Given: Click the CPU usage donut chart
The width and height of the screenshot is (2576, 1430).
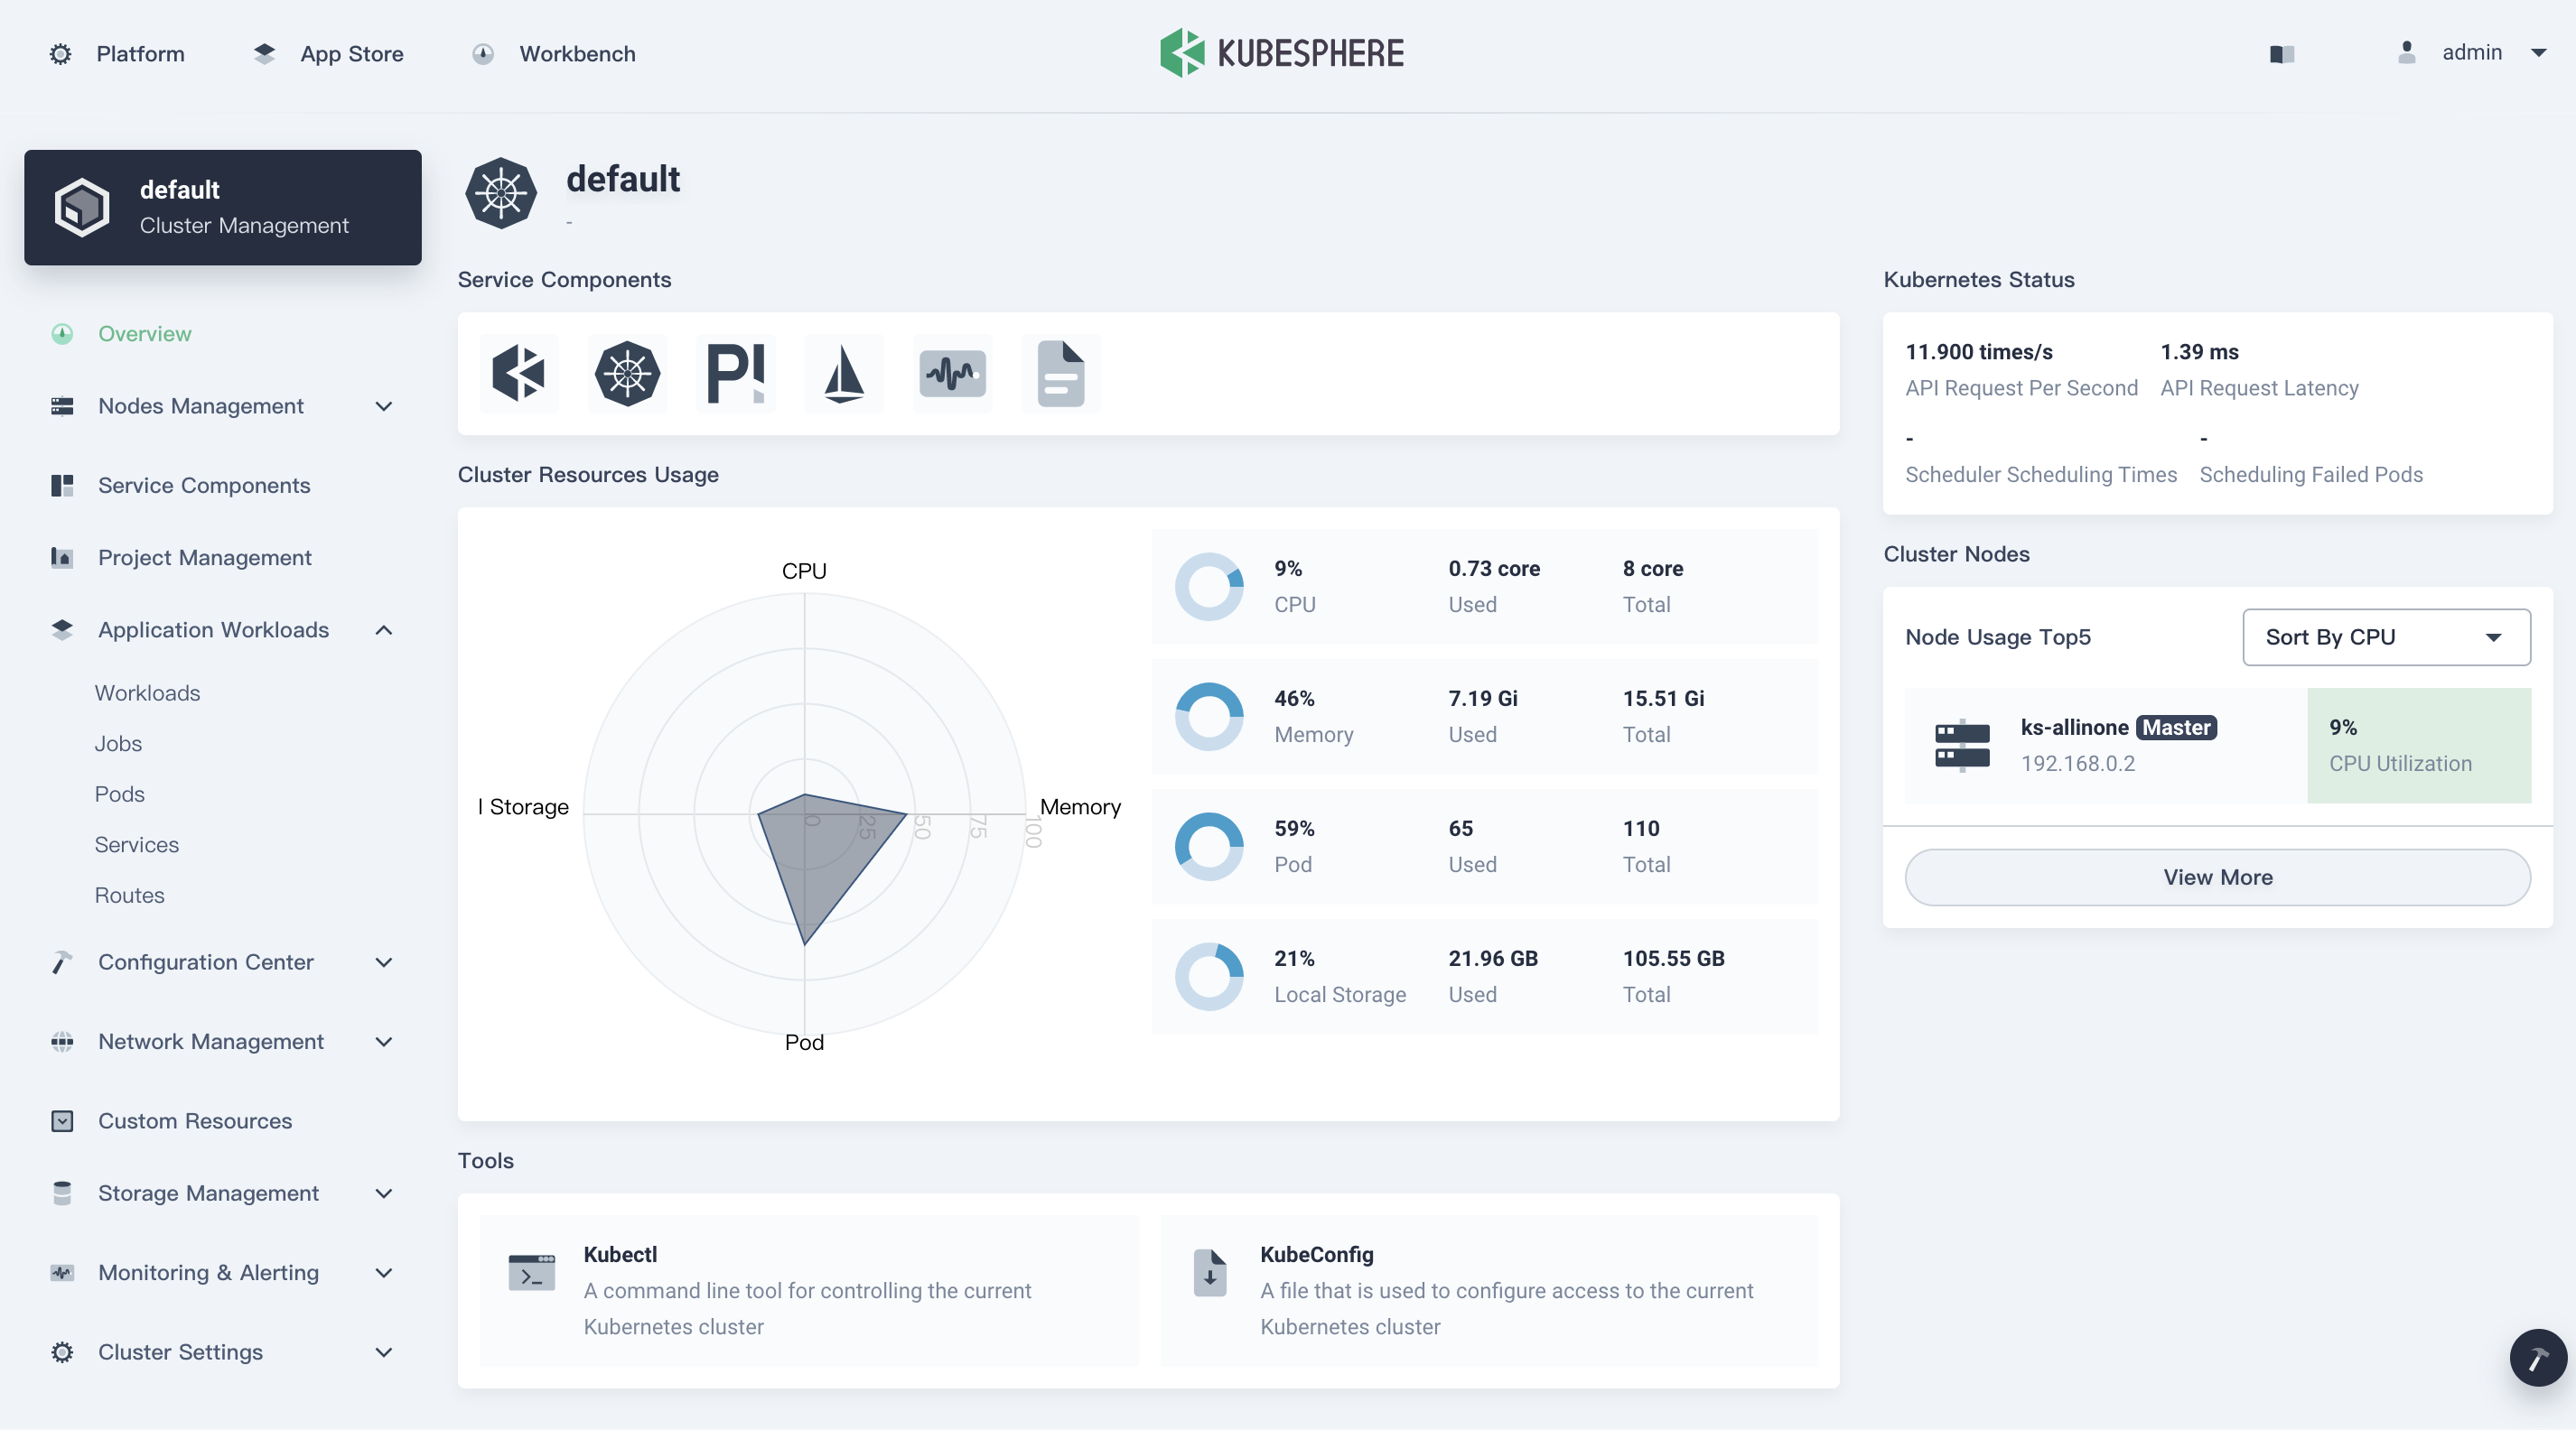Looking at the screenshot, I should click(1209, 587).
